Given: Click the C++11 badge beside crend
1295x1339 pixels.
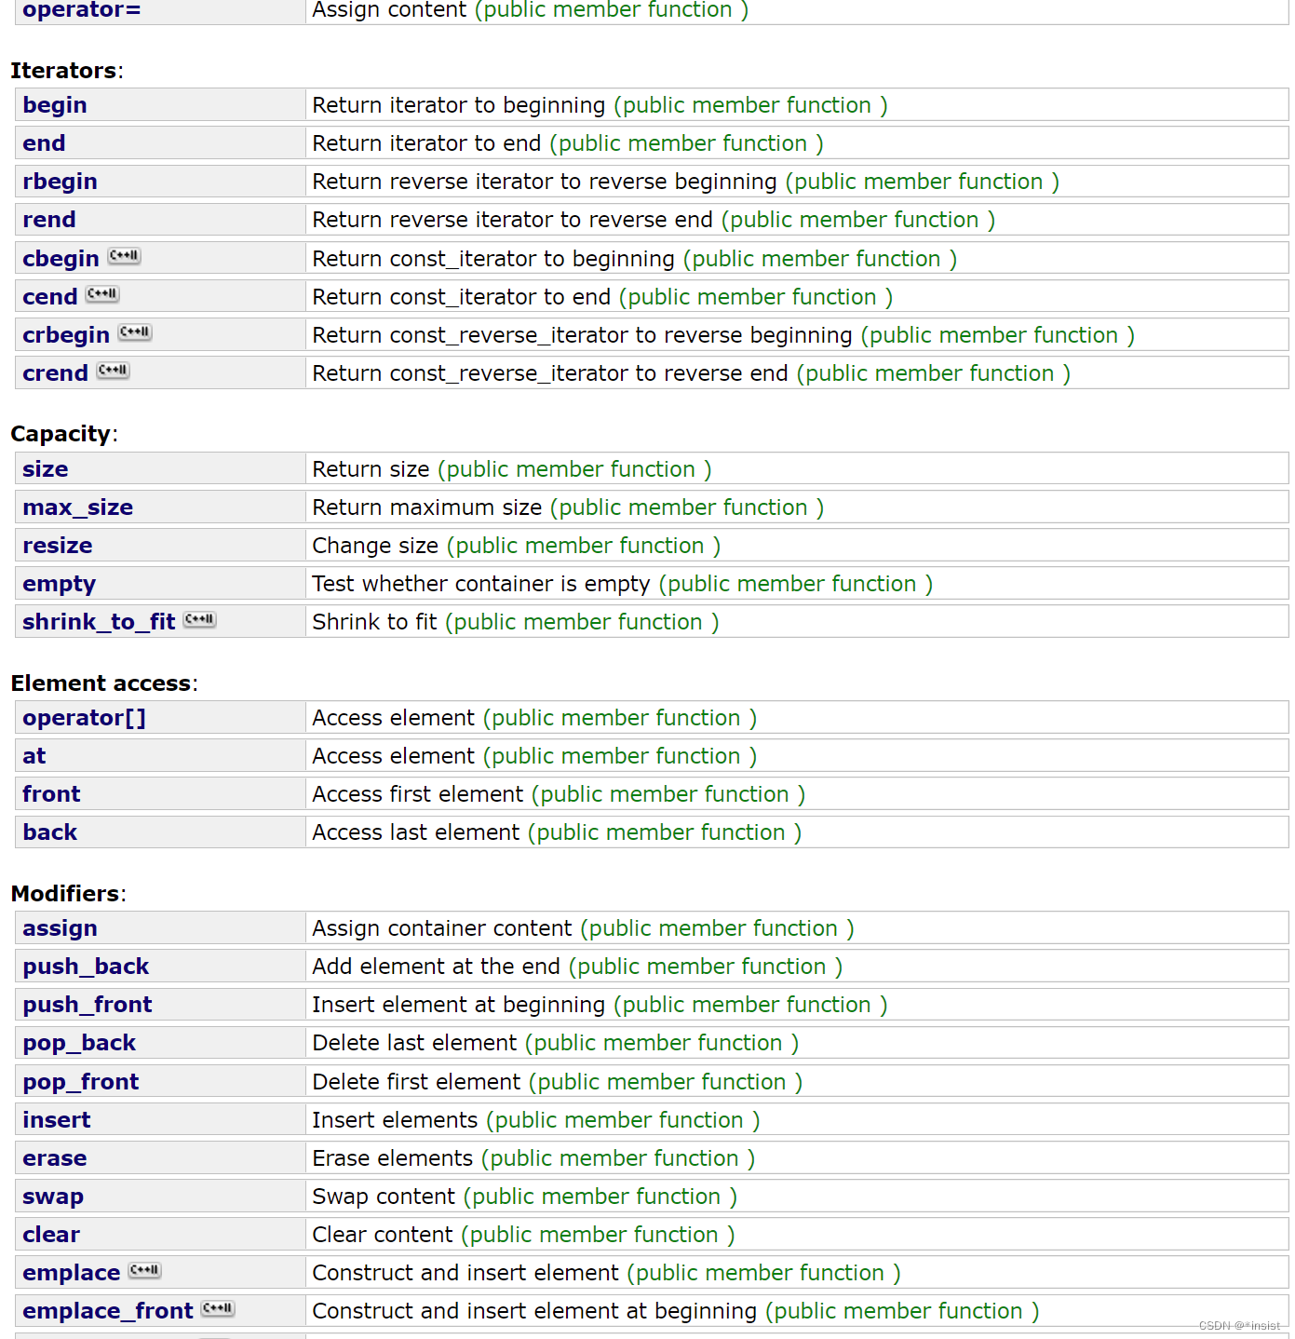Looking at the screenshot, I should (x=113, y=371).
